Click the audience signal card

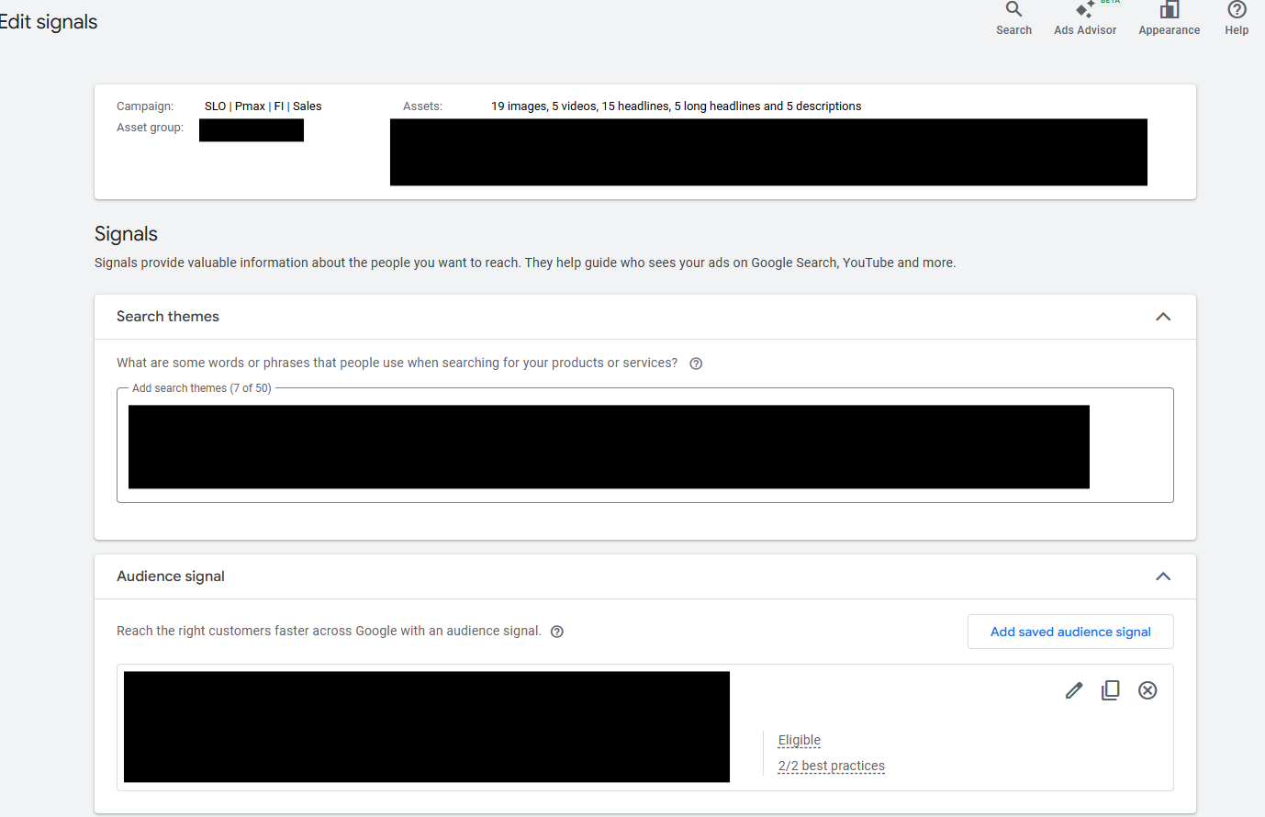[645, 727]
